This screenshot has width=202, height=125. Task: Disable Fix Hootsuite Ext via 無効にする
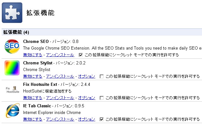tap(33, 98)
